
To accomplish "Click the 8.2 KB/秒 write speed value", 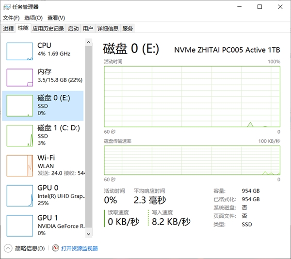I will pyautogui.click(x=171, y=222).
